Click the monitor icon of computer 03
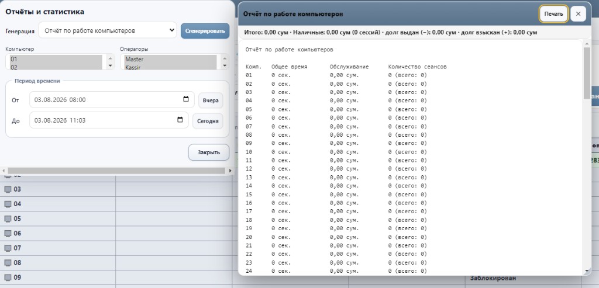The image size is (599, 288). (8, 190)
